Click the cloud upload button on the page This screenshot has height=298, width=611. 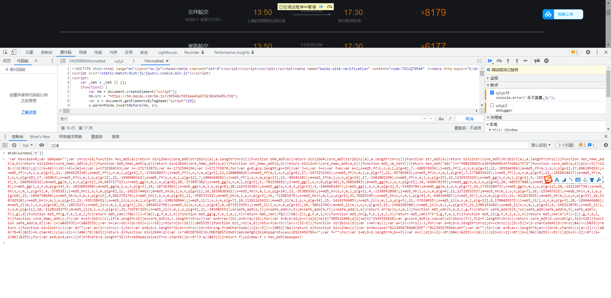[563, 14]
